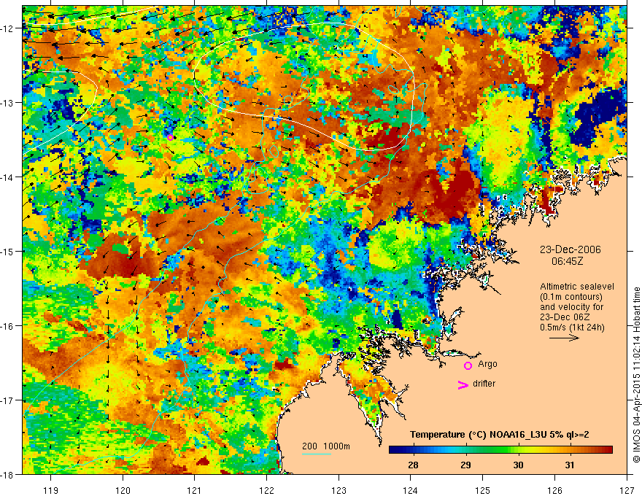
Task: Click the longitude axis label 119
Action: coord(51,490)
